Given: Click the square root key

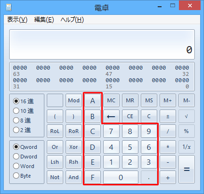Looking at the screenshot, I should pos(187,116).
